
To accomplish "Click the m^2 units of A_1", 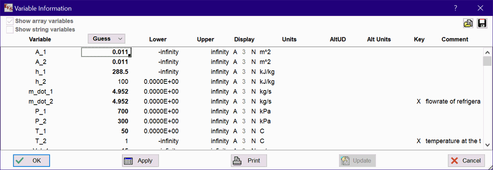I will [265, 52].
